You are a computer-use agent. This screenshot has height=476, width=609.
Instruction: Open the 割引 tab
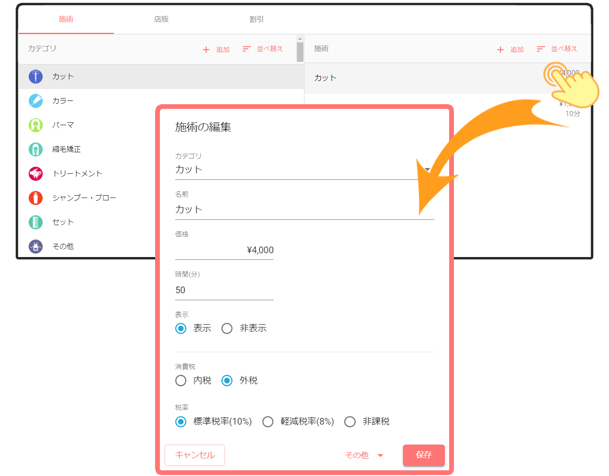256,20
